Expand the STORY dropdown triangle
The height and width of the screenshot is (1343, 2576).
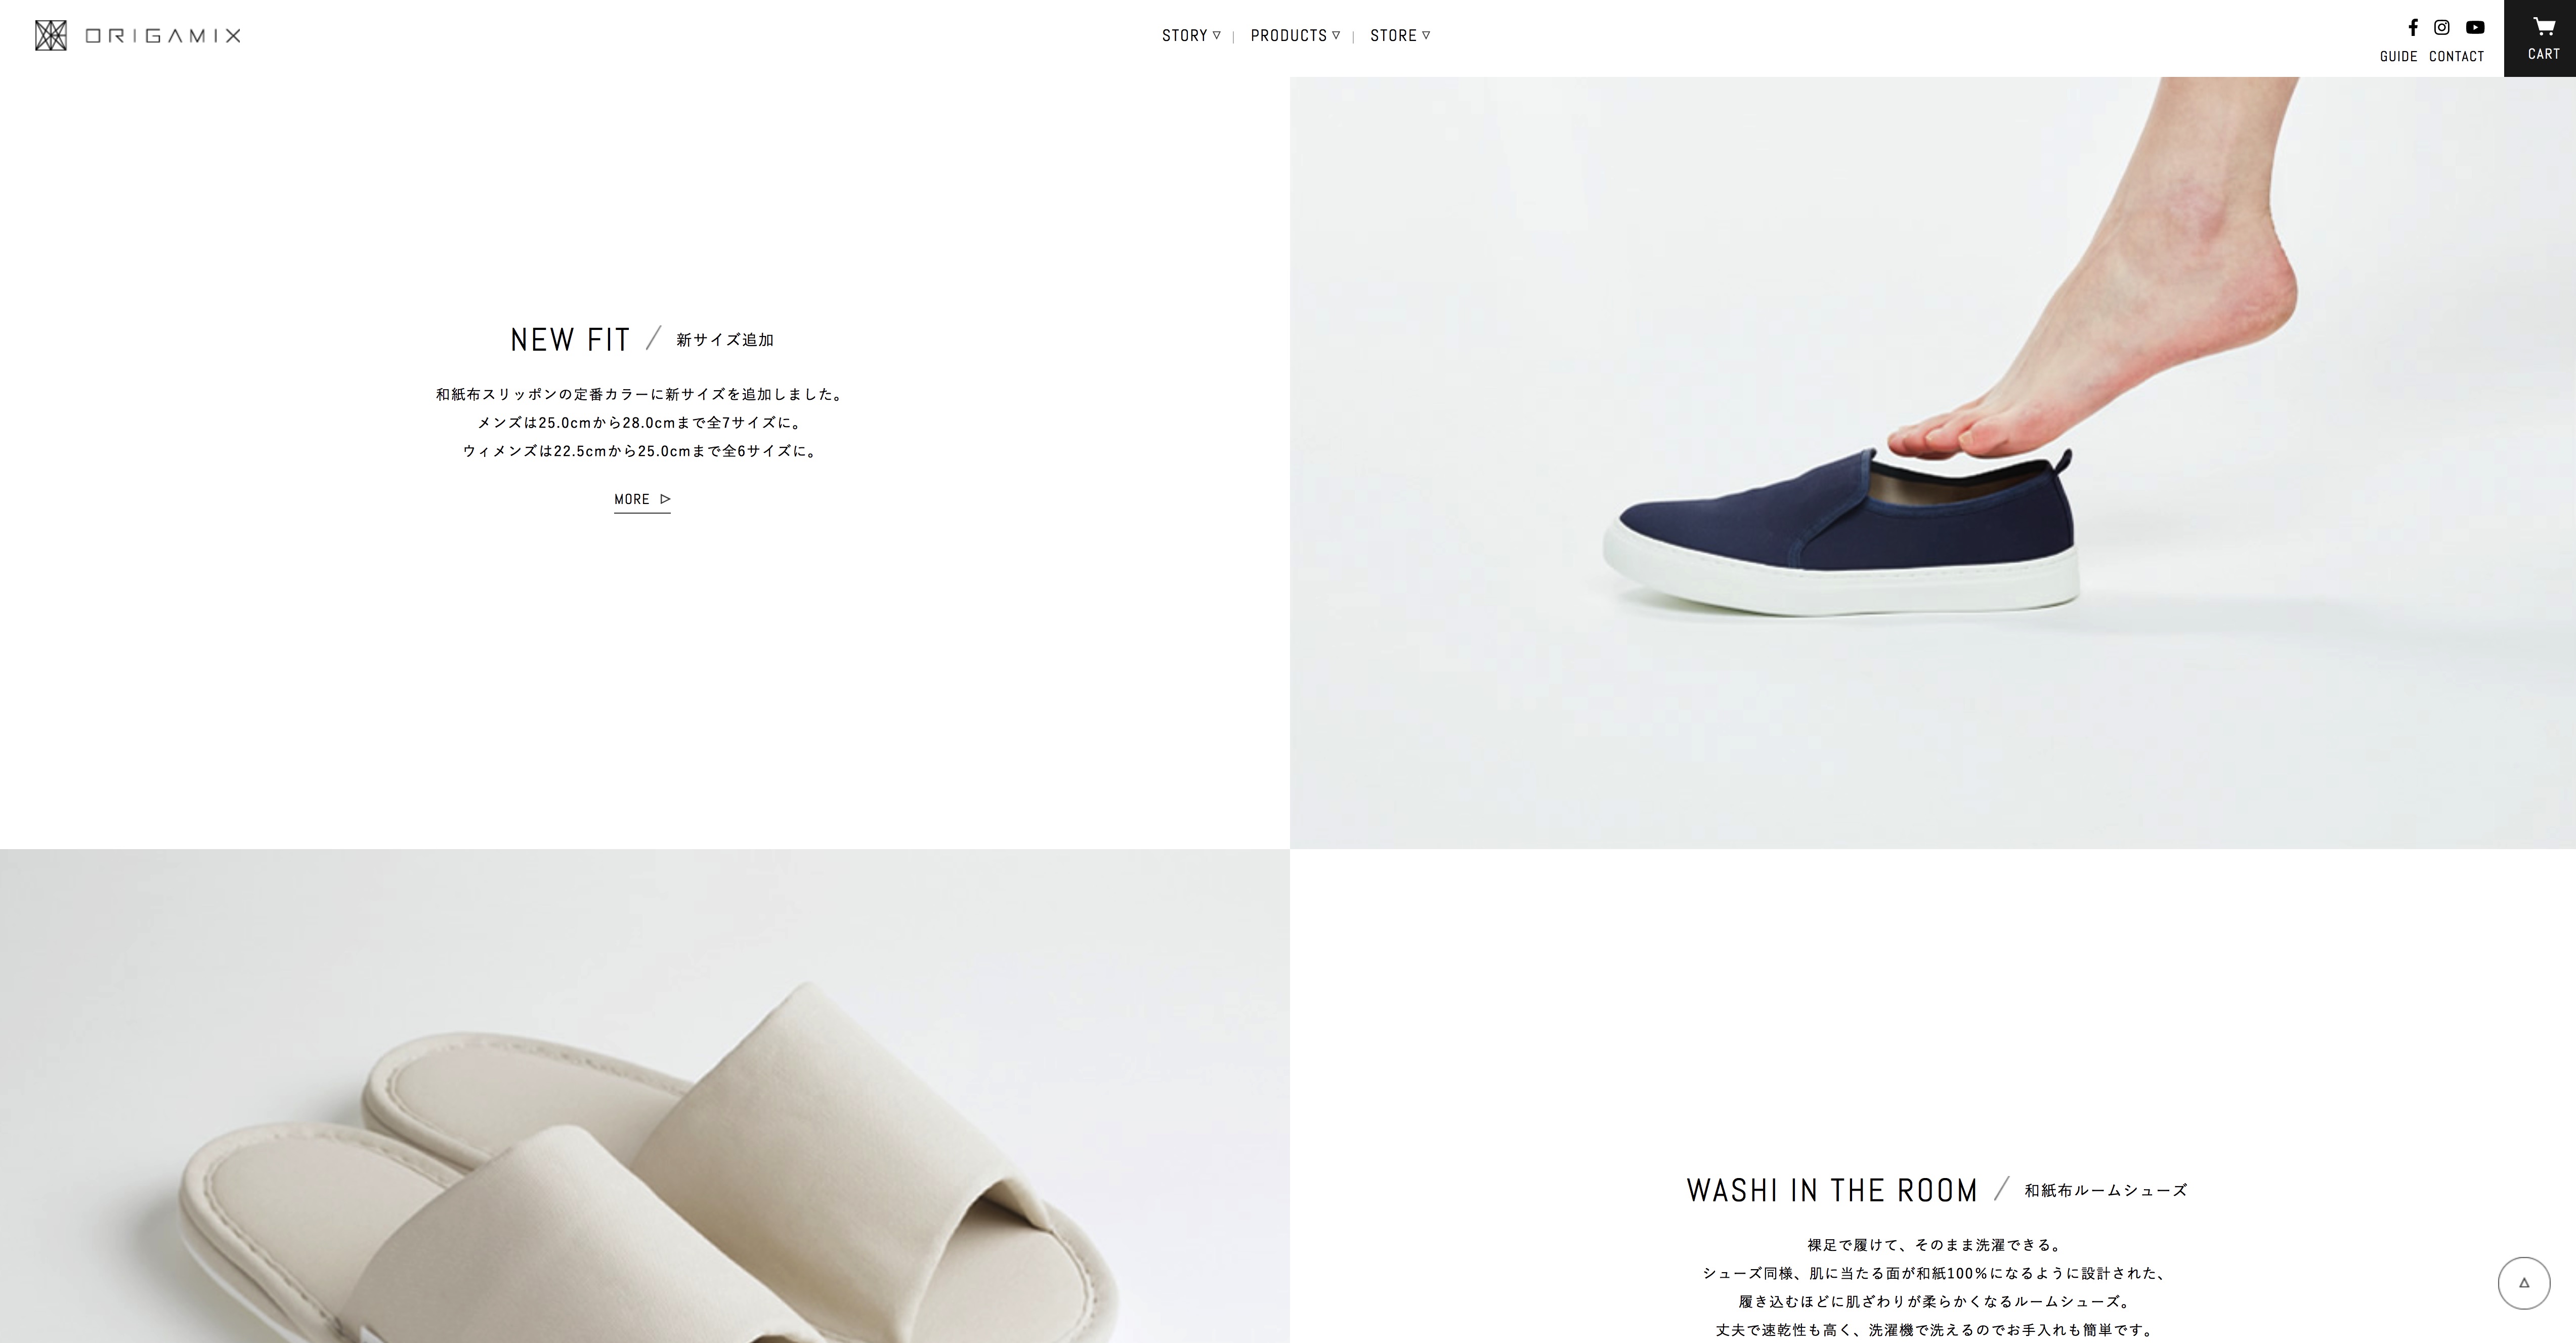pyautogui.click(x=1217, y=35)
